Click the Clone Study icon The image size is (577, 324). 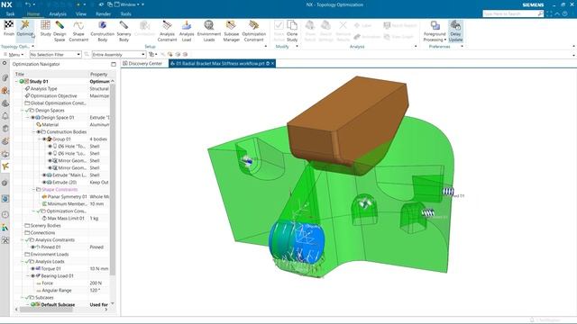tap(292, 25)
